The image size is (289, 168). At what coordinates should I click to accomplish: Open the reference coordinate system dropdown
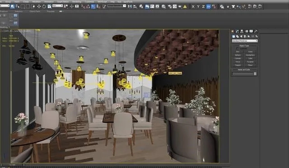[x=57, y=6]
